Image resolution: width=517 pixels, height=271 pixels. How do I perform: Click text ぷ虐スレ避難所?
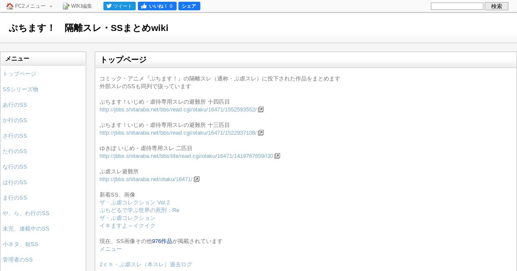(119, 172)
